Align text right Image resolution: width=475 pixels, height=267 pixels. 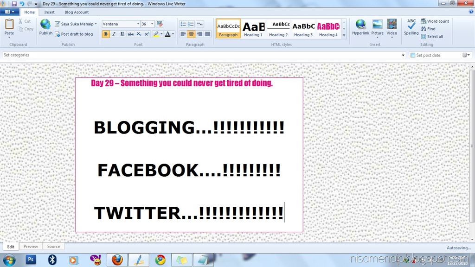pos(199,34)
